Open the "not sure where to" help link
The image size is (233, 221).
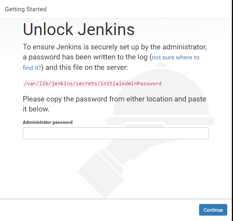coord(176,57)
